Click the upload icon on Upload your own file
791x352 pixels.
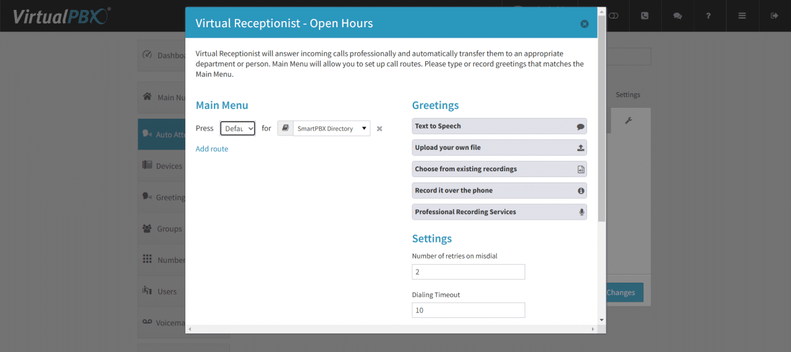tap(580, 148)
